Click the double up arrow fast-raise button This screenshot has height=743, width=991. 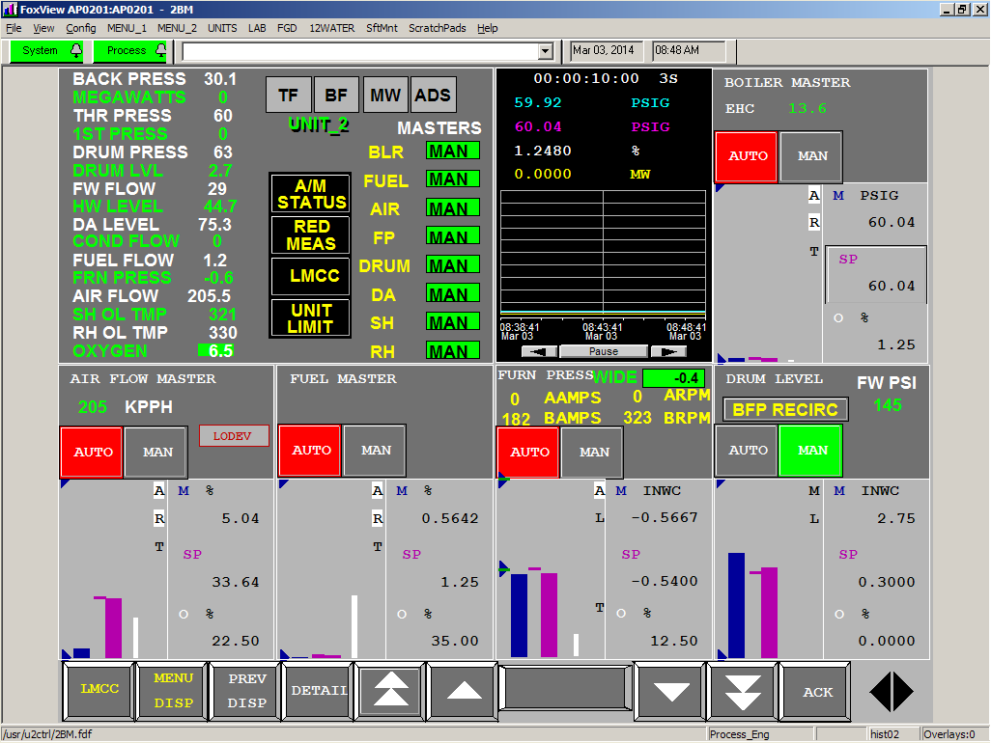(390, 691)
